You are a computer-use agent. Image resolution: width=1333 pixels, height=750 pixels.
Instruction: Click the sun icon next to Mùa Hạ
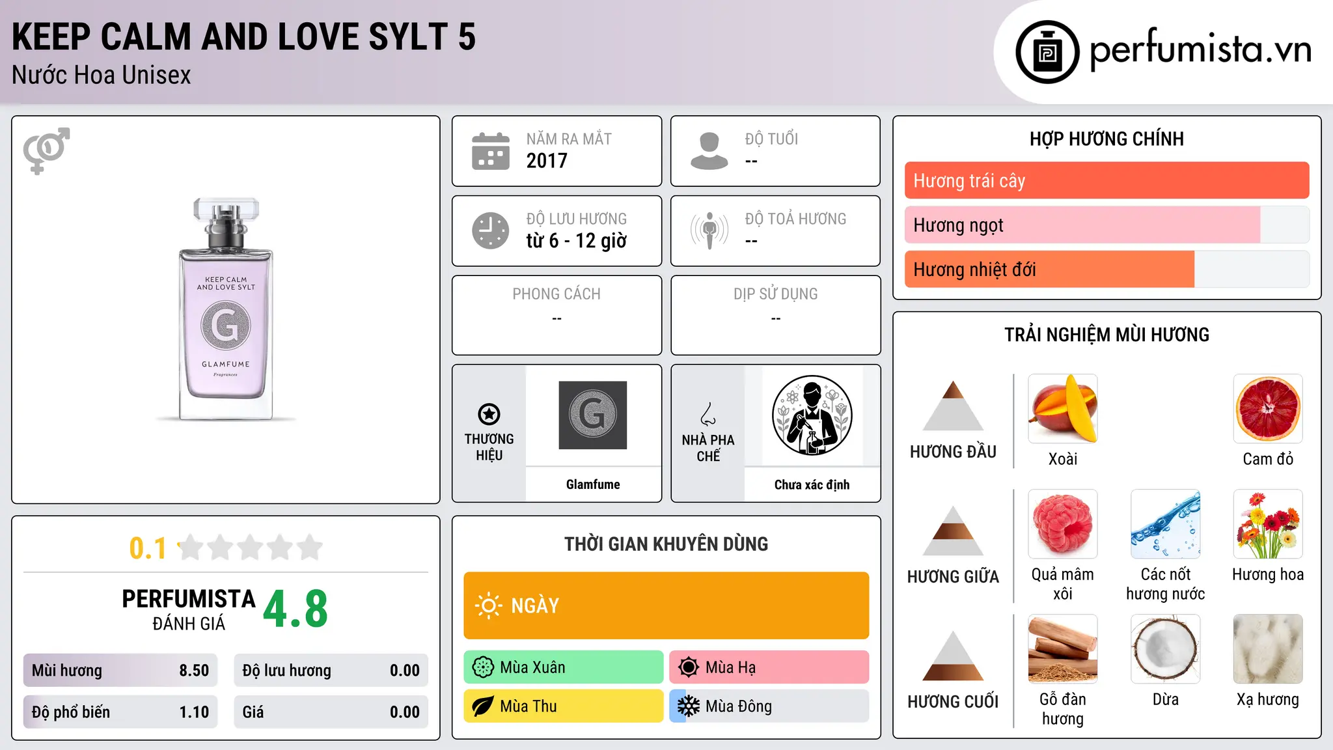pos(689,667)
